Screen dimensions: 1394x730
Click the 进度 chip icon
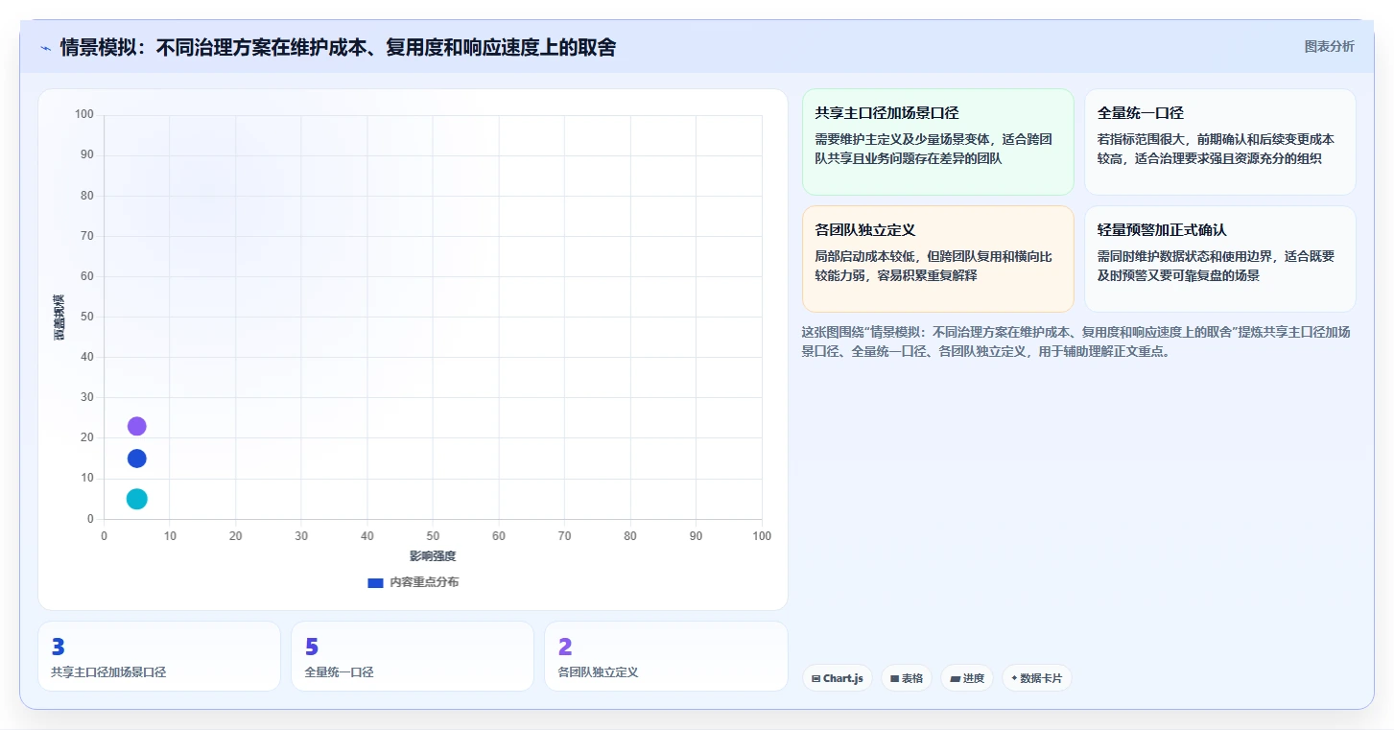(955, 678)
